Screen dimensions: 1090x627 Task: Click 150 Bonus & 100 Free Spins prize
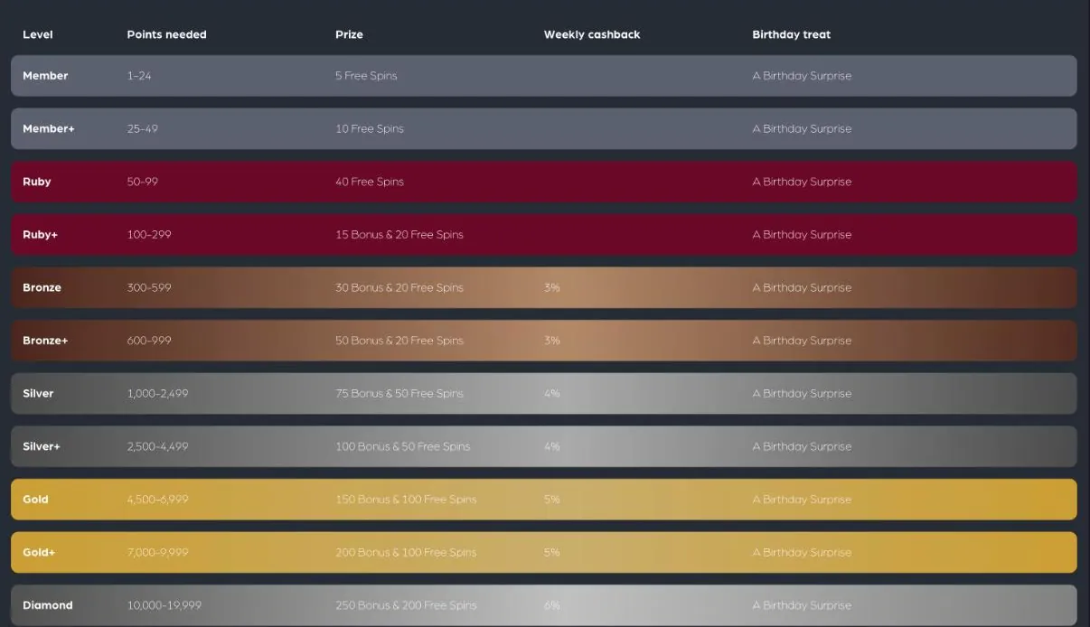(x=406, y=500)
